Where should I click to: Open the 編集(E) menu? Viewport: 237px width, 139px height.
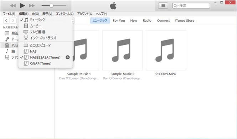(x=24, y=14)
